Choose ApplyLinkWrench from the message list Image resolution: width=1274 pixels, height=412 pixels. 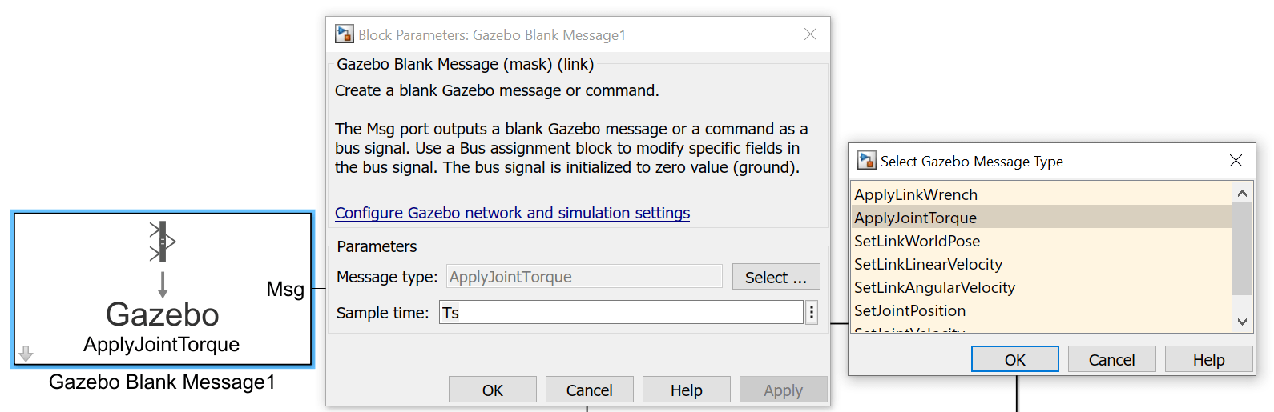916,194
